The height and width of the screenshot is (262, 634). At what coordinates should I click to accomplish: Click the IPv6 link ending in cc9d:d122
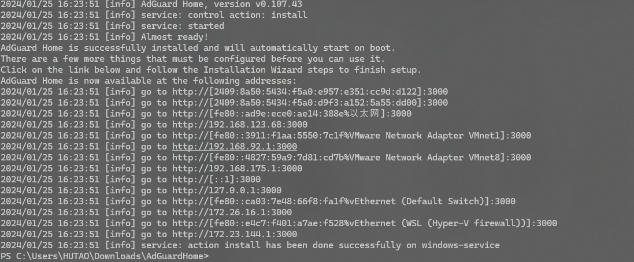point(310,92)
